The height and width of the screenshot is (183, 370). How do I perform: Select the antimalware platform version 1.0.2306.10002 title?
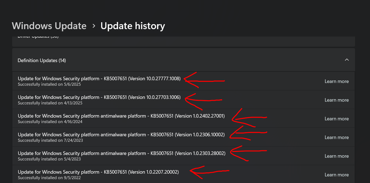pyautogui.click(x=121, y=135)
